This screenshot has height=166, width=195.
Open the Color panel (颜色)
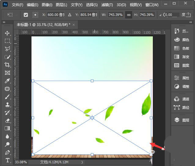[x=182, y=40]
